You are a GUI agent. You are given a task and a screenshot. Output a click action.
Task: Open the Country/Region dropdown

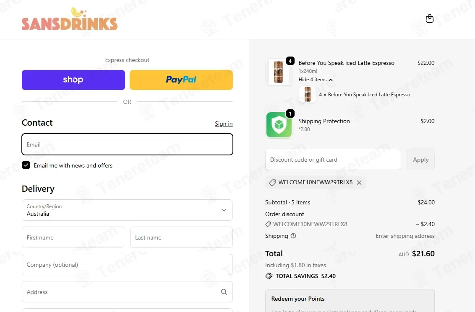(x=127, y=210)
